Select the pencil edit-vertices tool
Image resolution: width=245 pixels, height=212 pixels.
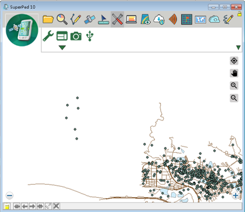[x=76, y=19]
